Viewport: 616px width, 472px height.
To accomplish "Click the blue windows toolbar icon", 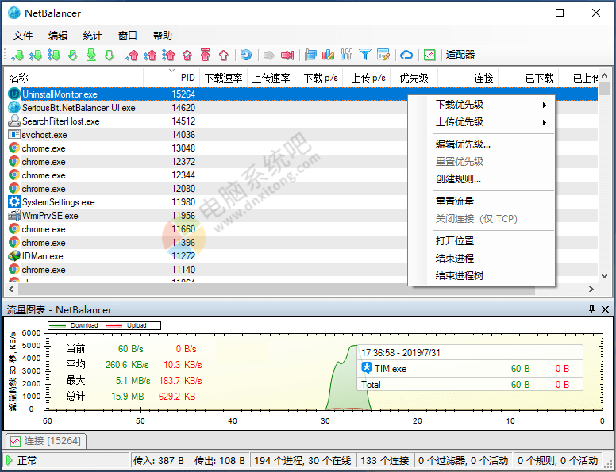I will click(310, 55).
